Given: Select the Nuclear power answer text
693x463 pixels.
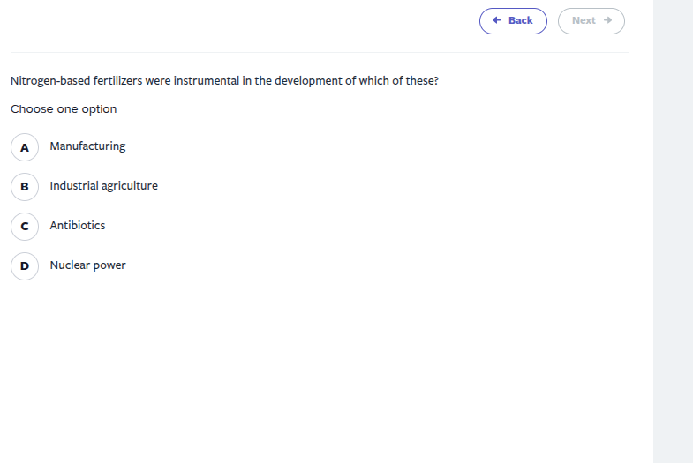Looking at the screenshot, I should point(87,265).
